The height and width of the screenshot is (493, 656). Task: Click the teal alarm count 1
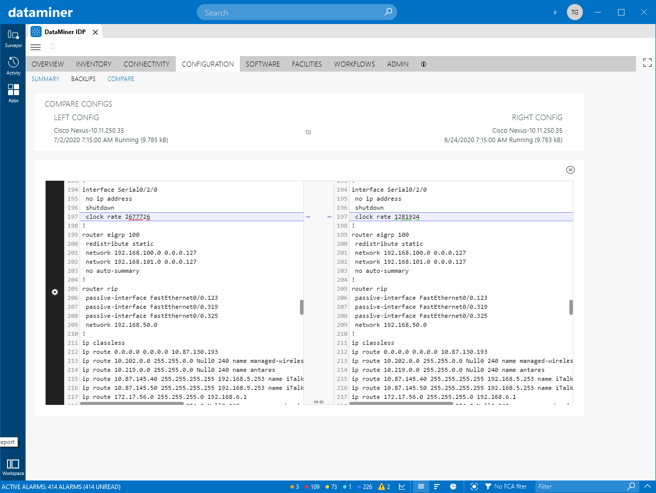pos(347,486)
